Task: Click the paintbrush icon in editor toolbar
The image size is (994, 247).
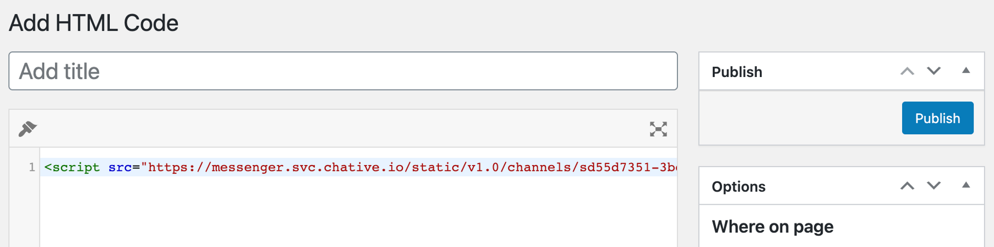Action: (x=28, y=129)
